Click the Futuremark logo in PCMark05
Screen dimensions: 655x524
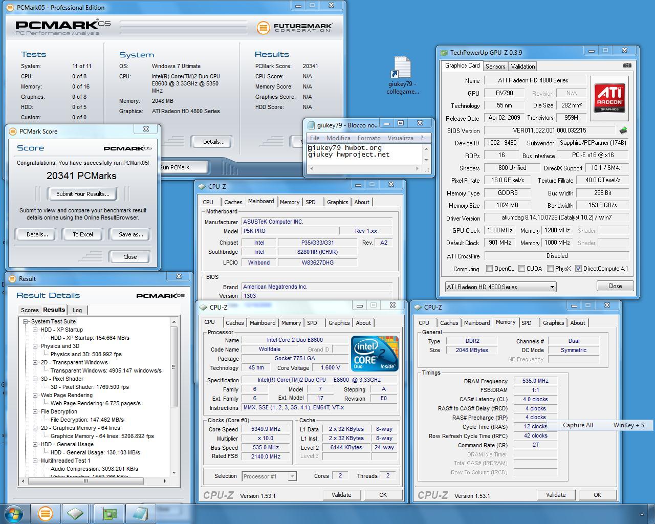(x=295, y=27)
